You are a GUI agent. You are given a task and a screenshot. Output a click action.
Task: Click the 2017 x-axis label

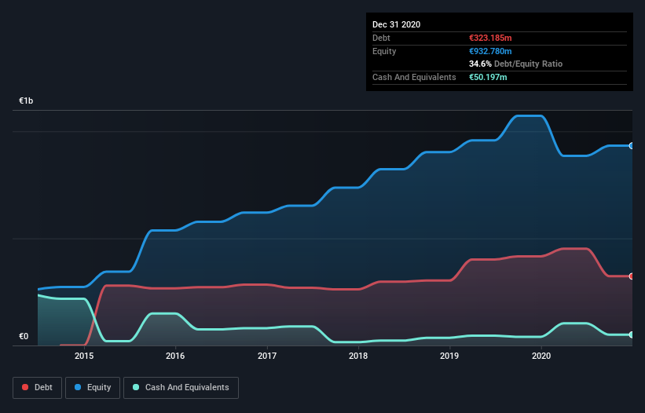point(267,356)
